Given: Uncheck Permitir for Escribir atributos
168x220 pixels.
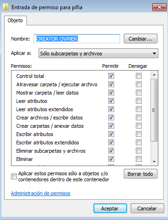Looking at the screenshot, I should click(111, 134).
